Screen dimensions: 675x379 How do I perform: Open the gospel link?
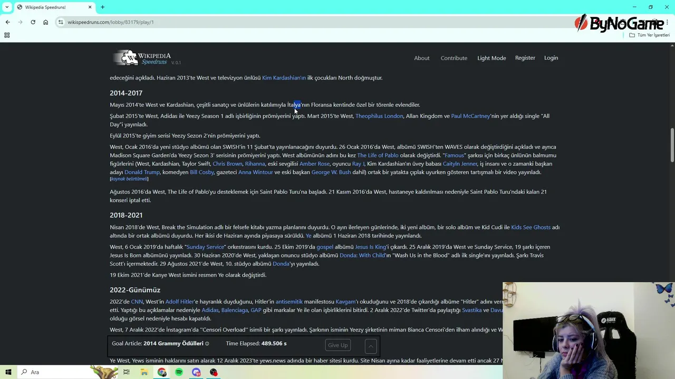coord(325,247)
